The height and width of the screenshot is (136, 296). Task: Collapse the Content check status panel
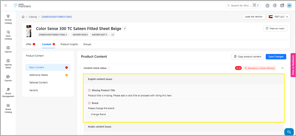(282, 68)
